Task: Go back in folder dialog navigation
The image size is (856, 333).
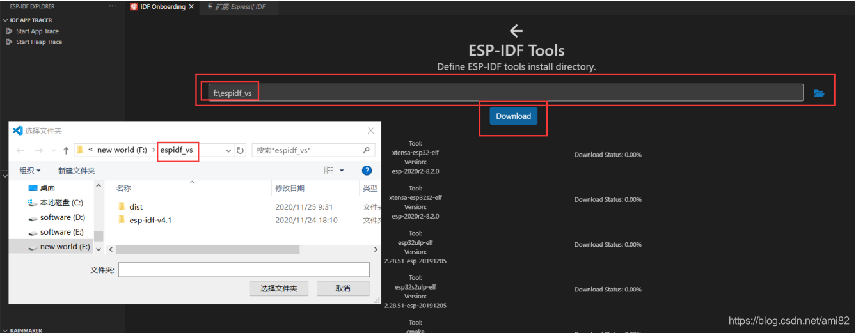Action: 20,151
